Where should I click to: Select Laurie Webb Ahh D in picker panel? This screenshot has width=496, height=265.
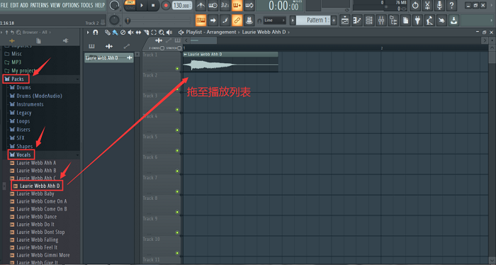[108, 58]
